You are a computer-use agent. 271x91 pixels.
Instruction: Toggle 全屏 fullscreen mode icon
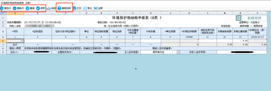[x=96, y=8]
